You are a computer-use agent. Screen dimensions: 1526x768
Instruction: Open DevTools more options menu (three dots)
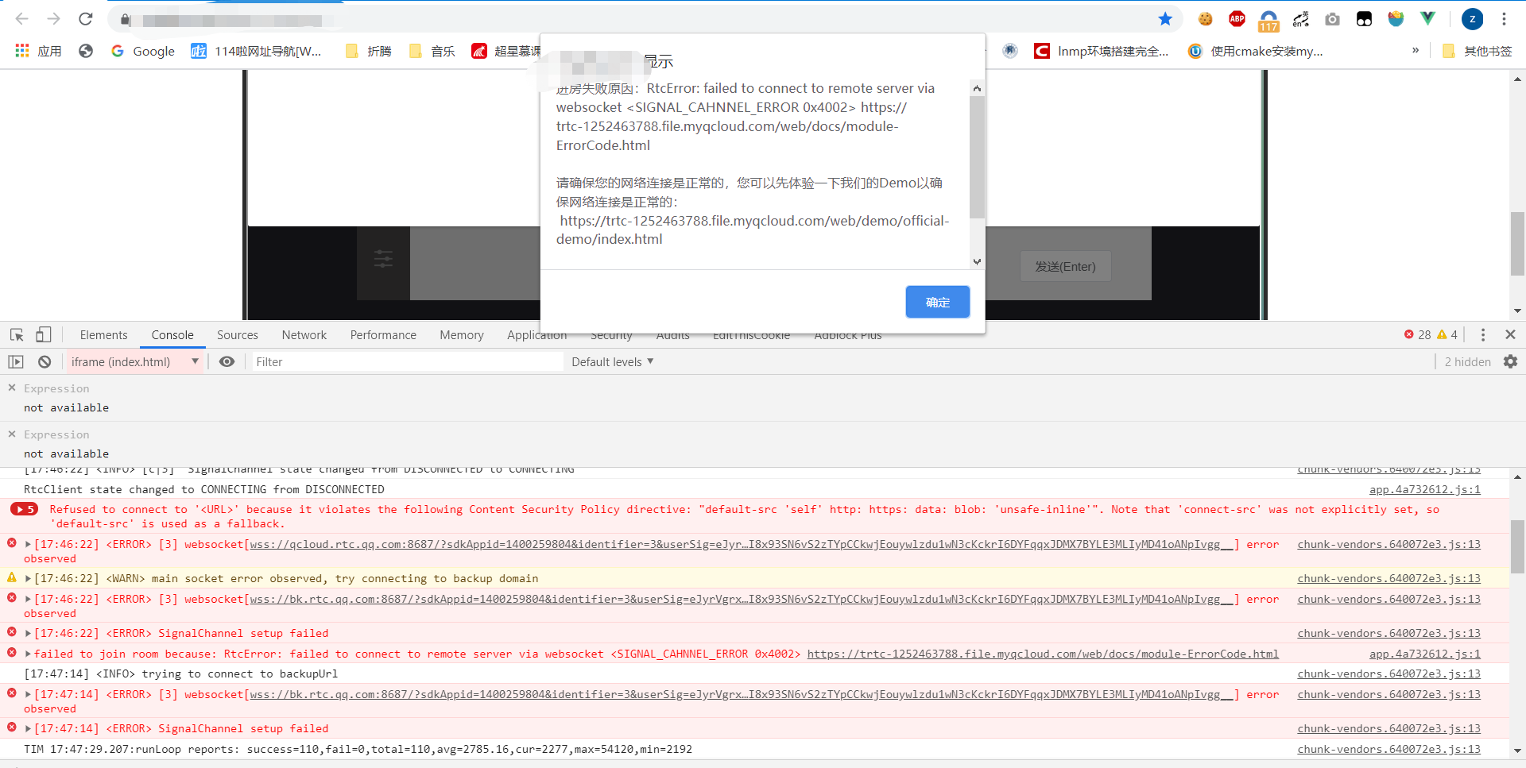coord(1482,334)
